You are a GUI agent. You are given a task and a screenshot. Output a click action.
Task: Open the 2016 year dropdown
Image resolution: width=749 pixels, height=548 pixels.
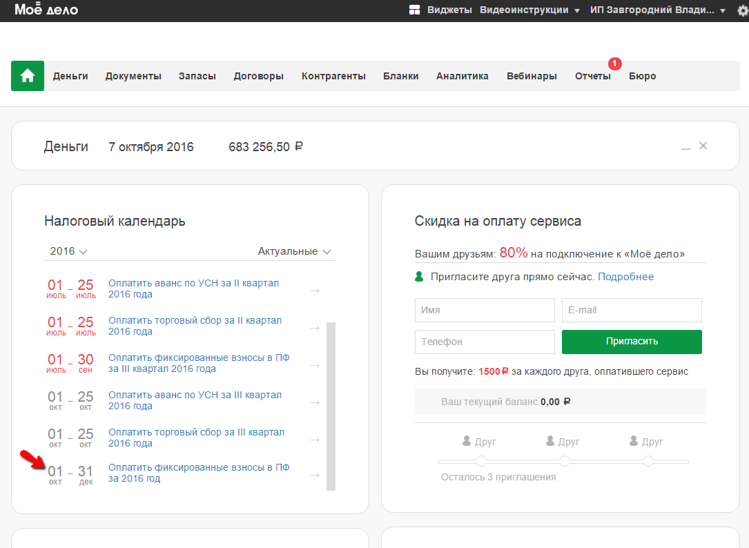point(68,251)
